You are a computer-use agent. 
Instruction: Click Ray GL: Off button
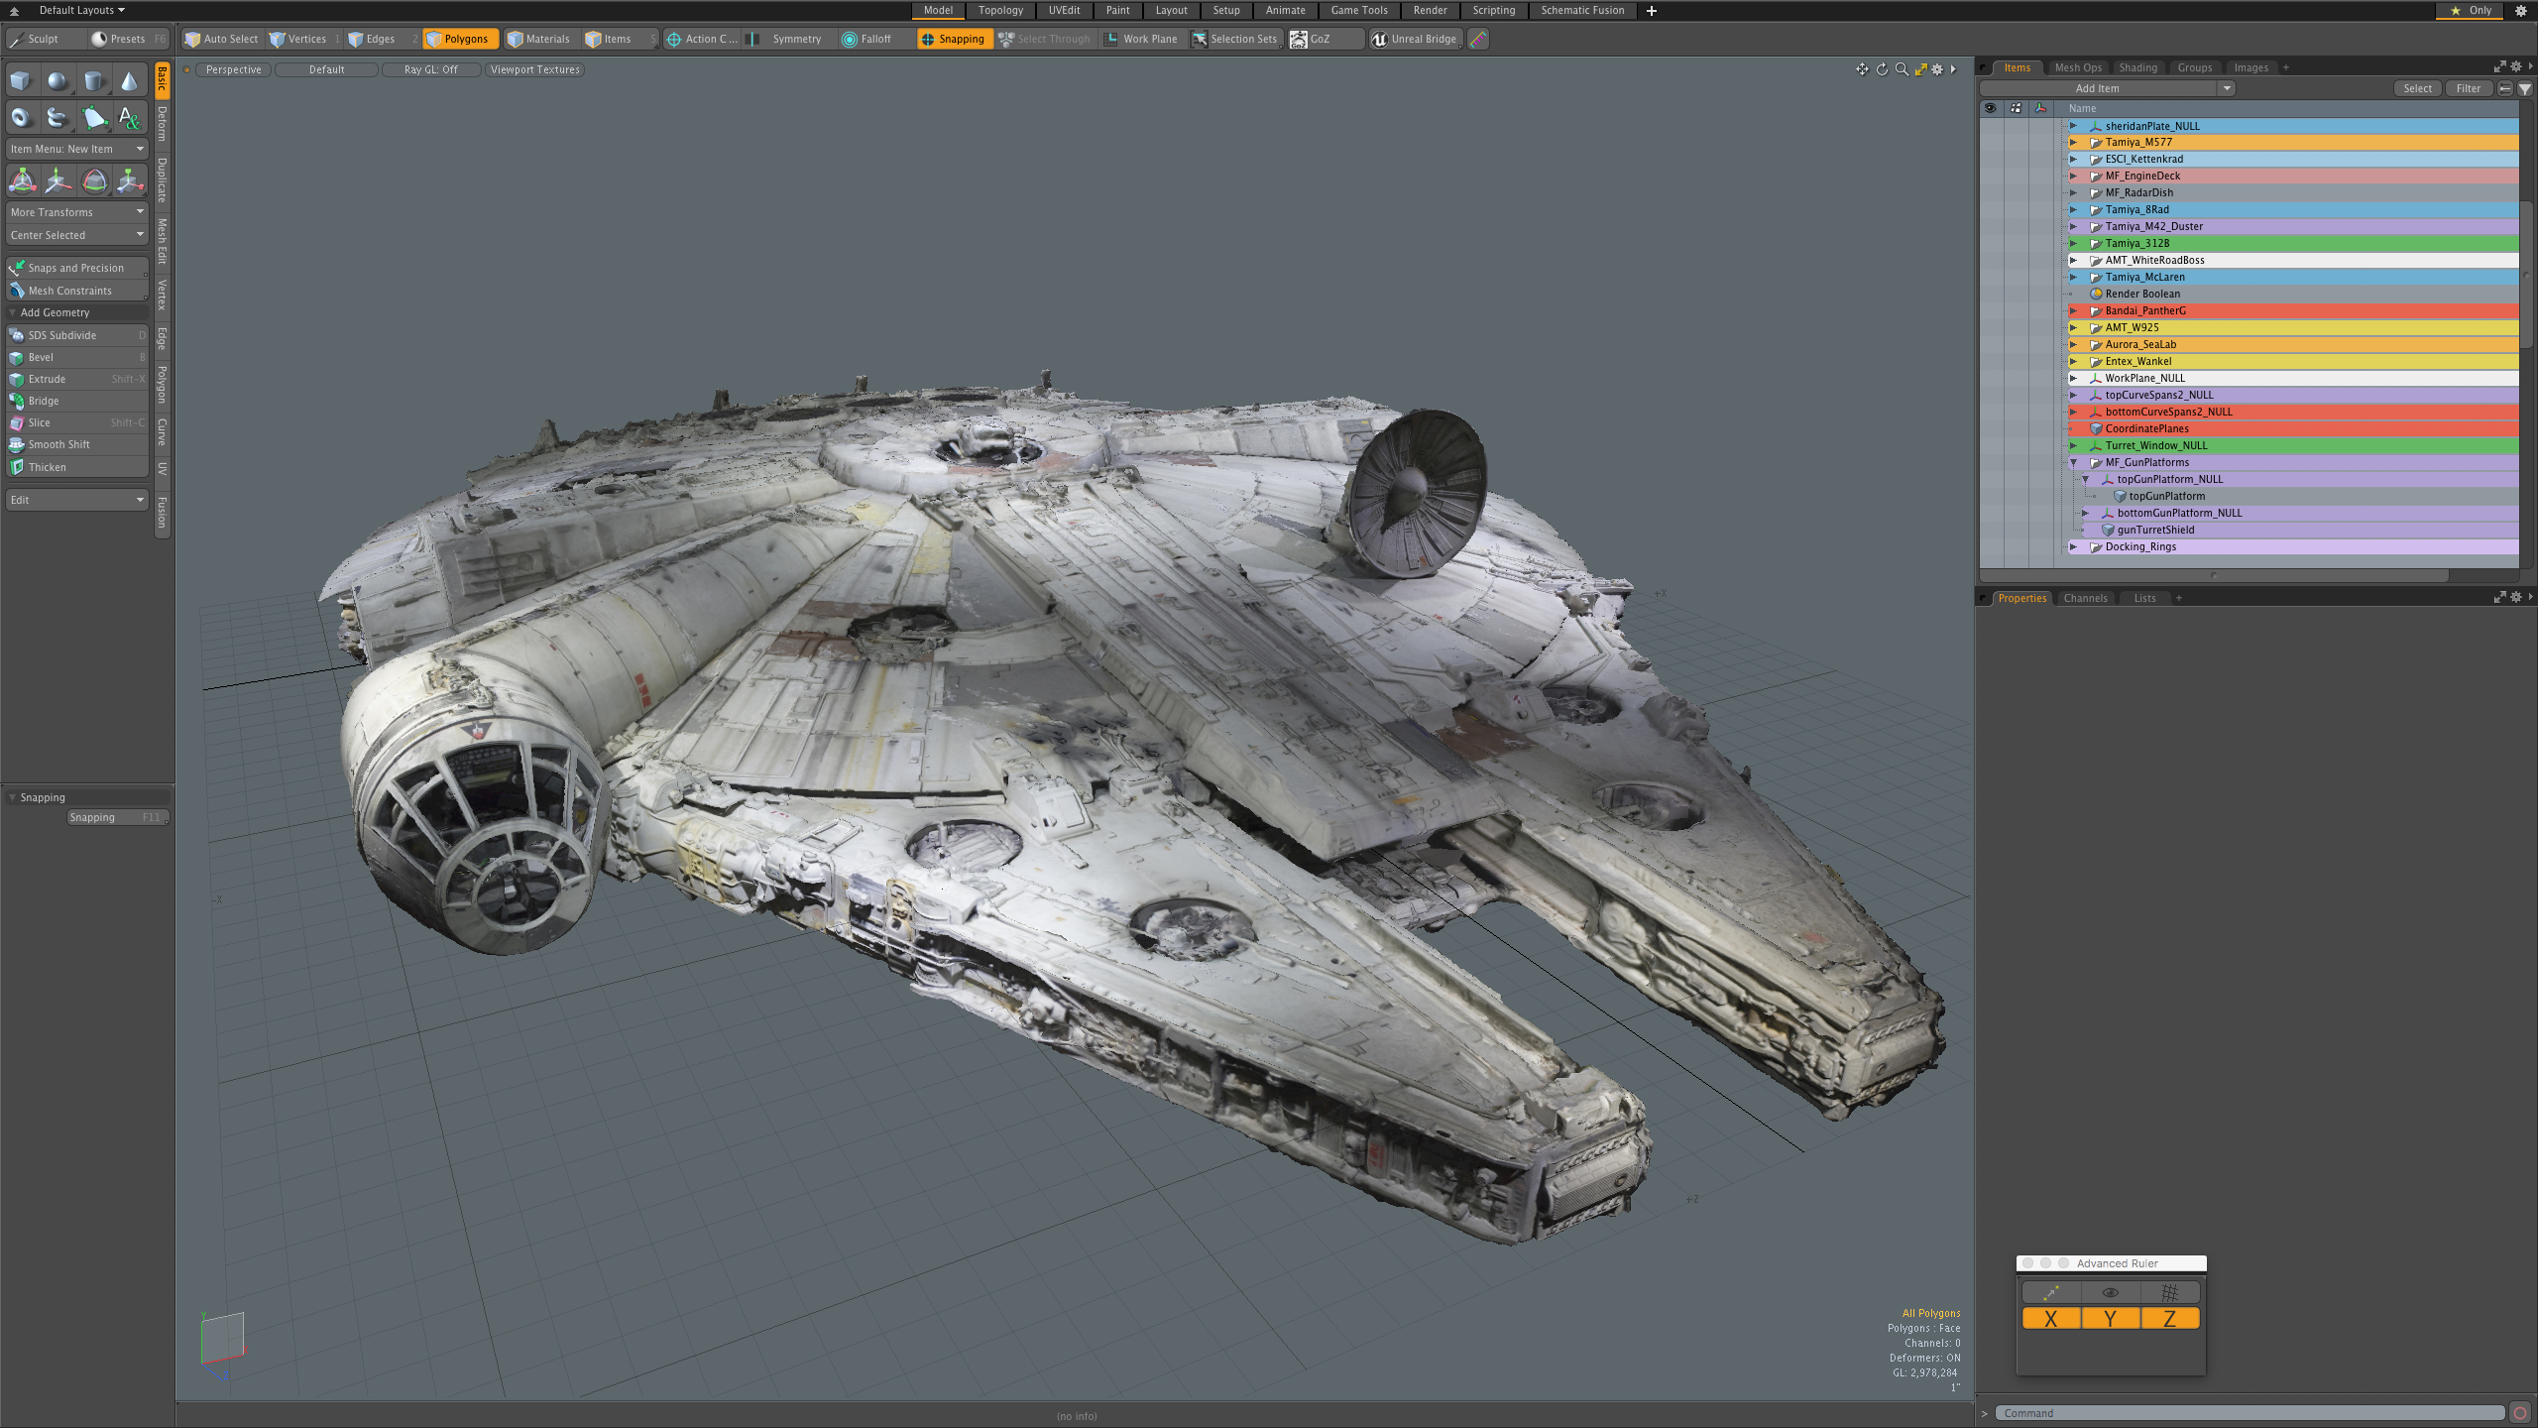tap(431, 69)
